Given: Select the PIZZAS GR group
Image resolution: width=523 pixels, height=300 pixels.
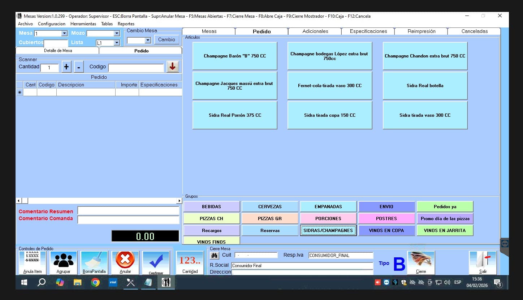Looking at the screenshot, I should (x=270, y=218).
